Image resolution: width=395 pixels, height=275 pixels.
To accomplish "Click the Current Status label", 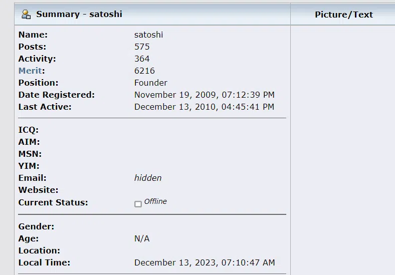I will (53, 202).
